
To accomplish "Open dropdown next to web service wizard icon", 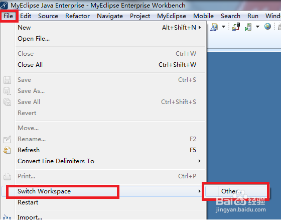I will 223,27.
